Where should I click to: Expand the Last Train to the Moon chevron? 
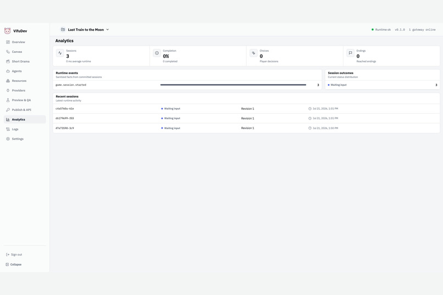click(x=108, y=30)
